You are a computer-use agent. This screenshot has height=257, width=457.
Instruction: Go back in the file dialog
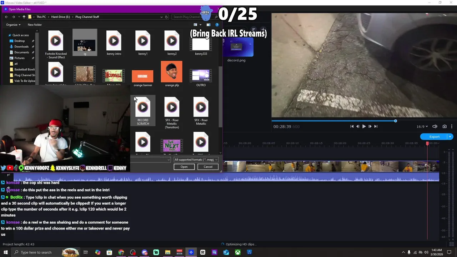click(6, 17)
